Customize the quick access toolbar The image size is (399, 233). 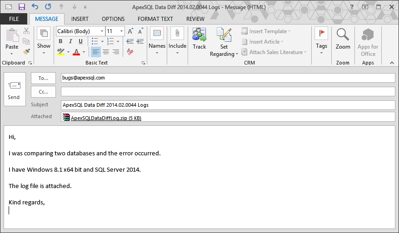(85, 7)
